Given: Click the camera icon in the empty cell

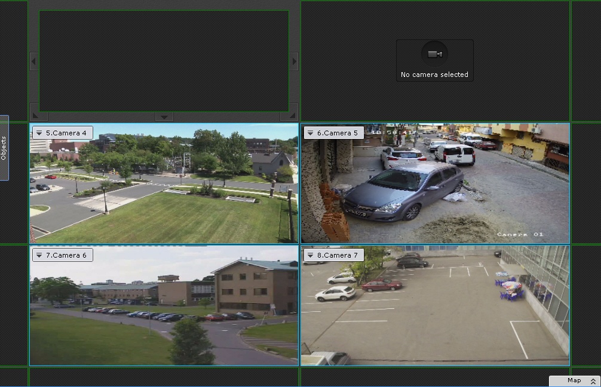Looking at the screenshot, I should pyautogui.click(x=434, y=54).
